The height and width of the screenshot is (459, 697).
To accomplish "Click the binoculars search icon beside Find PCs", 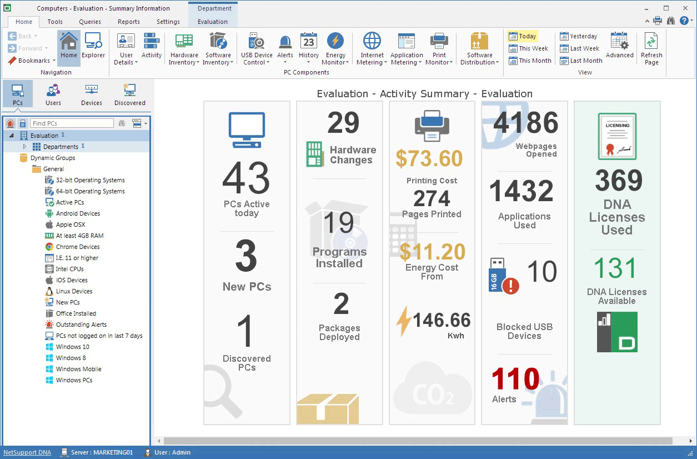I will pyautogui.click(x=122, y=123).
